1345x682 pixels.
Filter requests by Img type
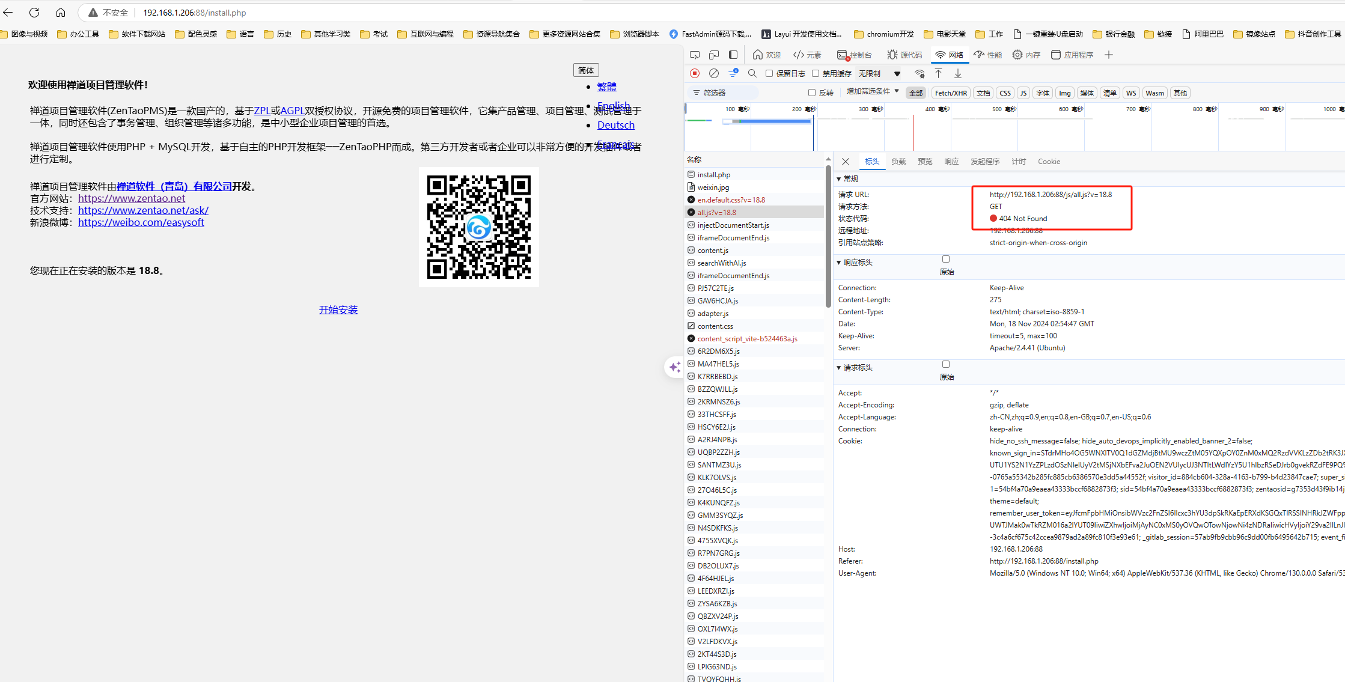[1065, 93]
